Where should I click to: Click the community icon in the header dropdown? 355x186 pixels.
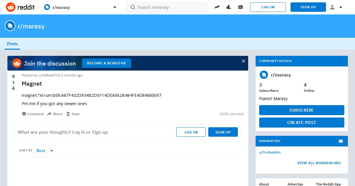[x=47, y=7]
